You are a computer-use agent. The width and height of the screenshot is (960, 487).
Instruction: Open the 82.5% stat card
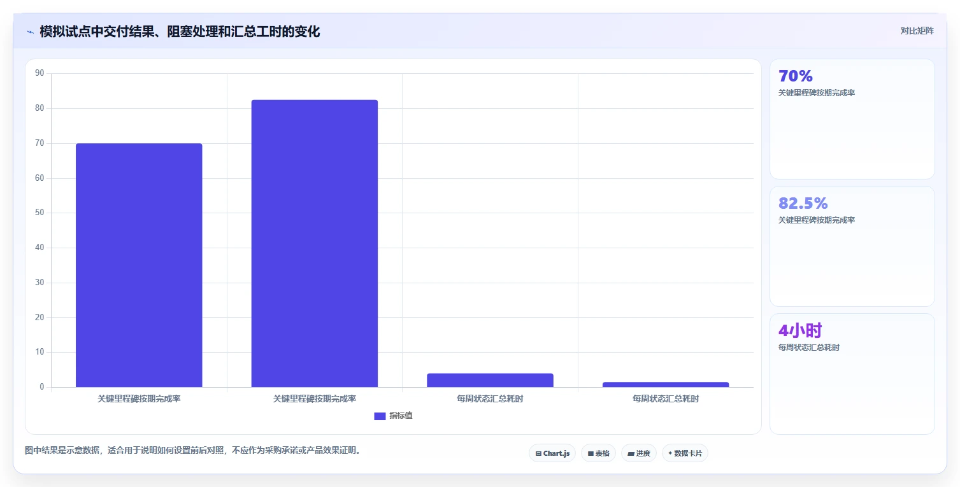point(852,246)
